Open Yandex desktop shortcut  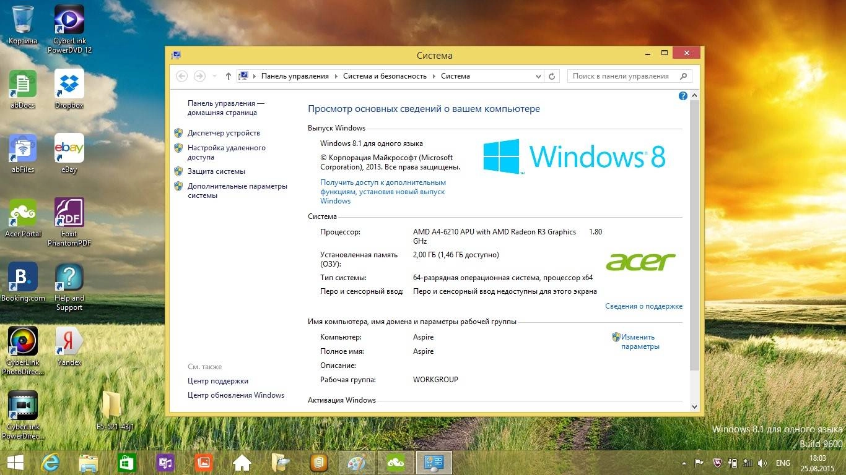pos(69,346)
